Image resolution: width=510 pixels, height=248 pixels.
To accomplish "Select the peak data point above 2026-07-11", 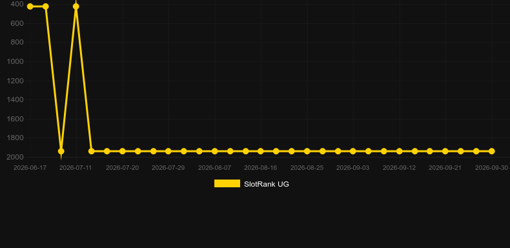I will (76, 6).
